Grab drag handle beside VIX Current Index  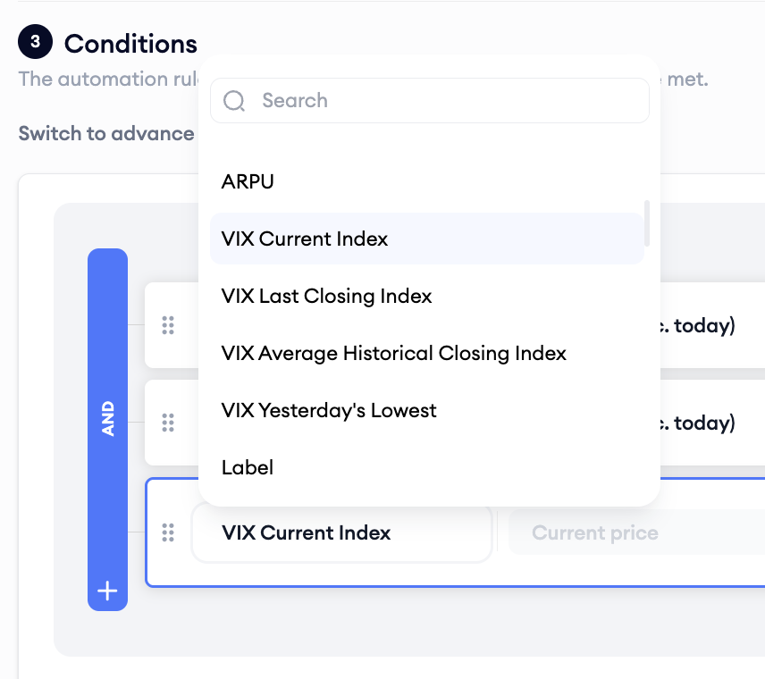point(168,532)
